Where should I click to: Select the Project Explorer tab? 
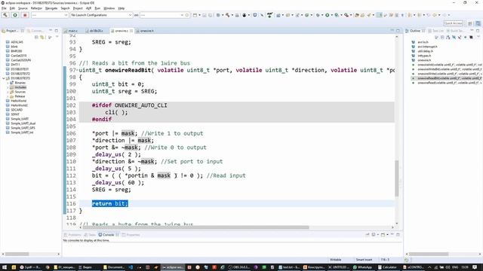tap(11, 31)
